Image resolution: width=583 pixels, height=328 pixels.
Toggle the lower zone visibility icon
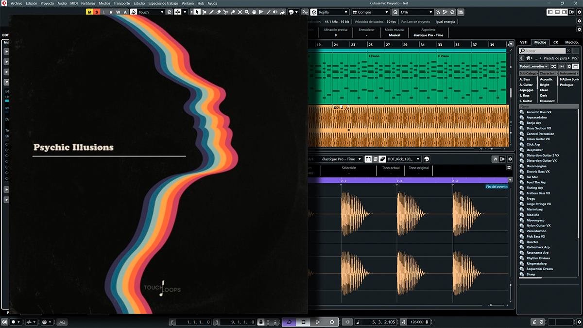click(557, 12)
